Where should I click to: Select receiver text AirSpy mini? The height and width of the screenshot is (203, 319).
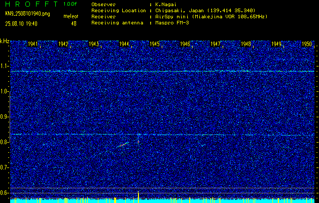click(x=171, y=16)
